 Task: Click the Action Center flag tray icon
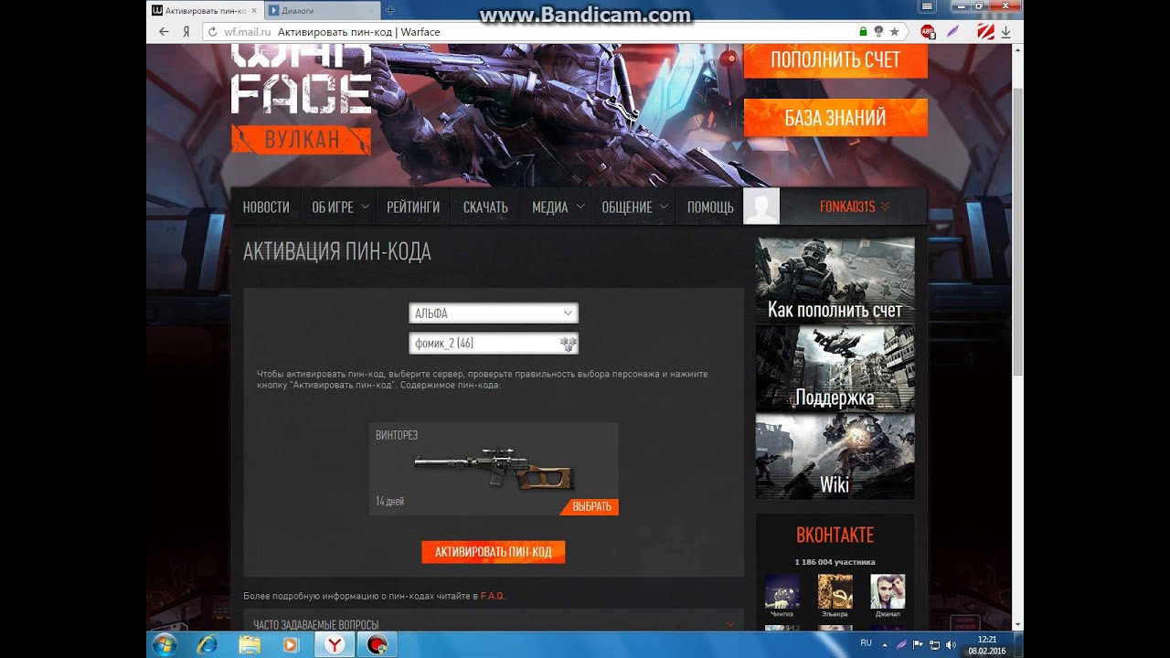tap(918, 644)
